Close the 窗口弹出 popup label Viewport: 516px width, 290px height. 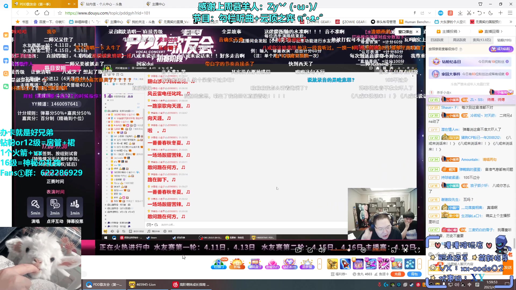coord(417,32)
